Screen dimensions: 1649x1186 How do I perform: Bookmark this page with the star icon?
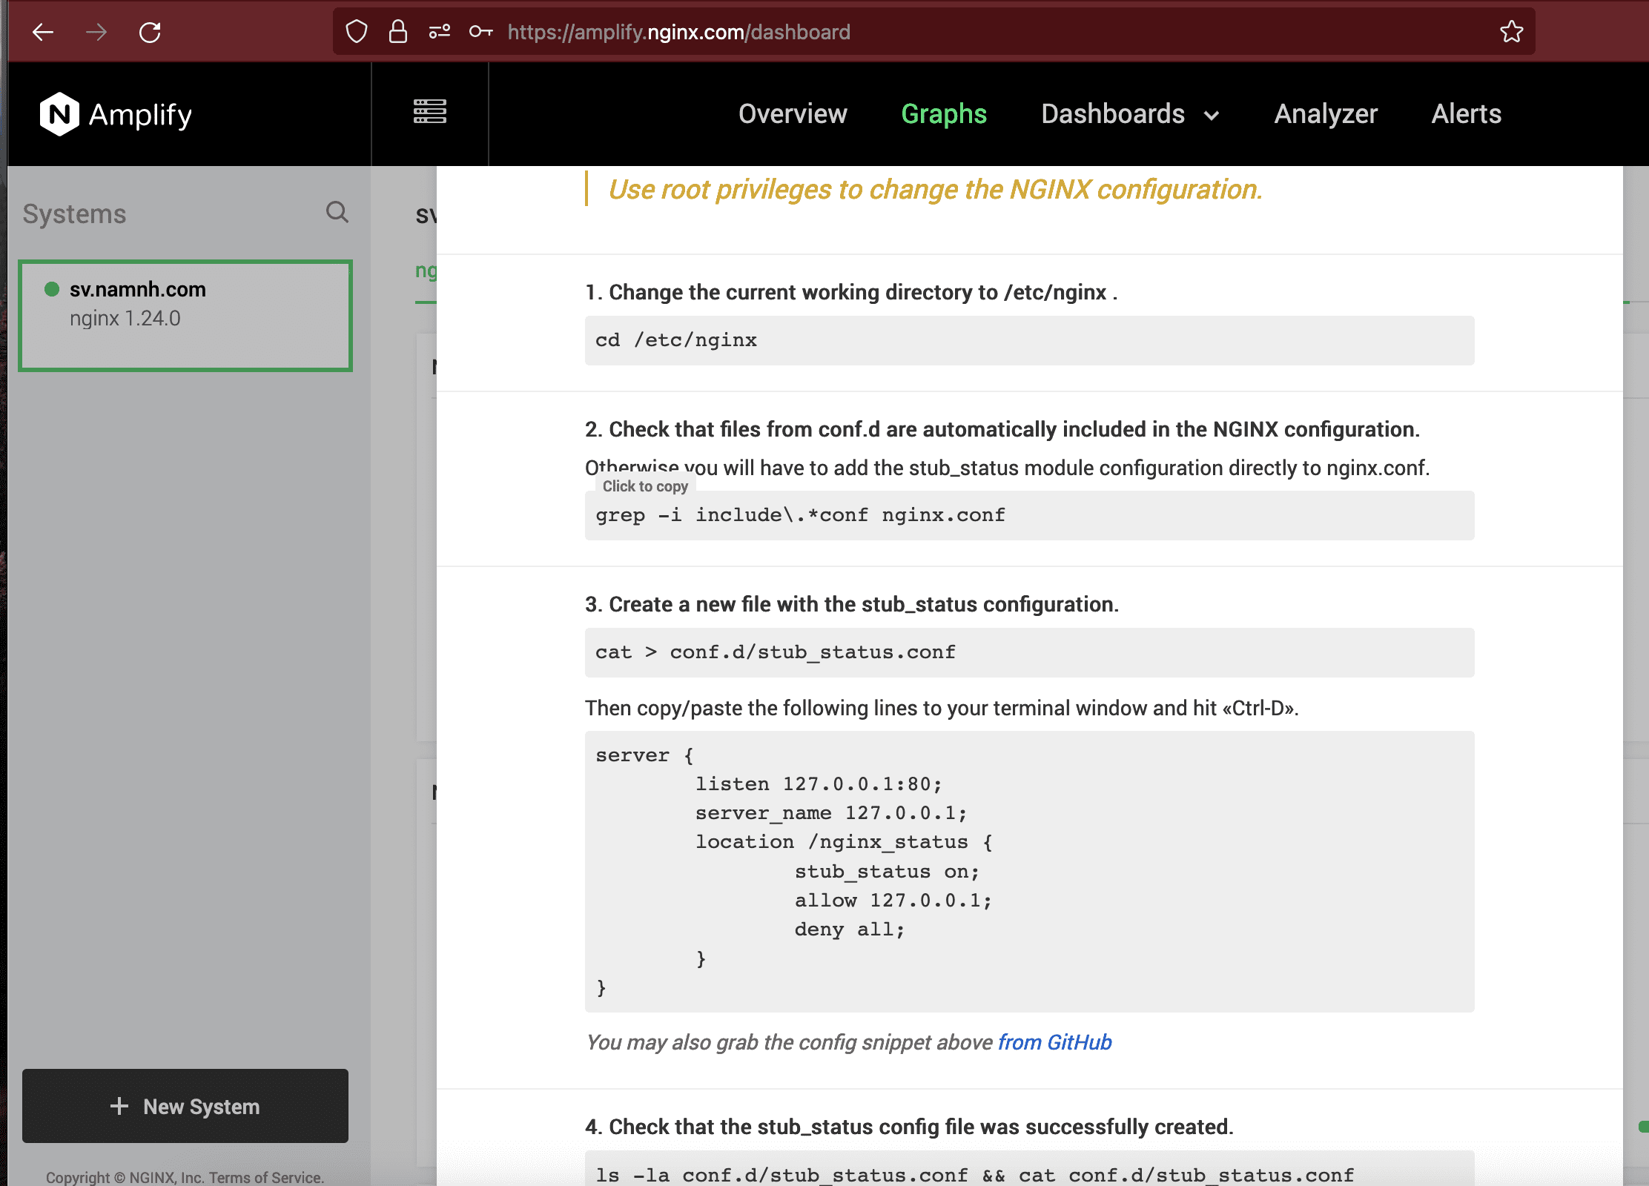click(x=1511, y=32)
